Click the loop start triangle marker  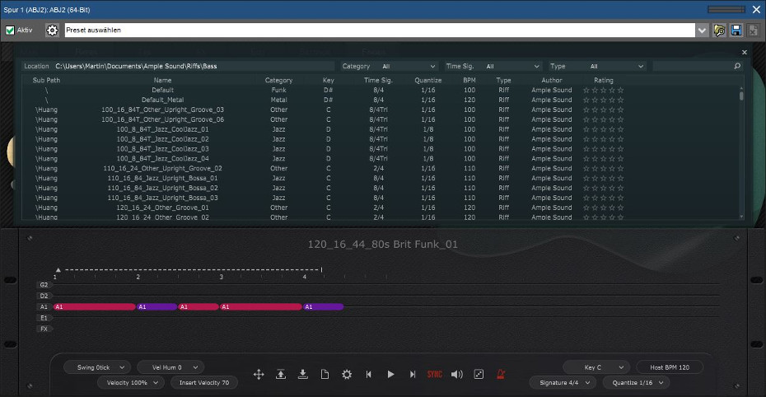58,269
